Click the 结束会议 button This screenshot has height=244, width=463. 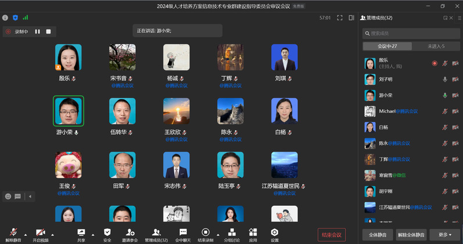[331, 235]
